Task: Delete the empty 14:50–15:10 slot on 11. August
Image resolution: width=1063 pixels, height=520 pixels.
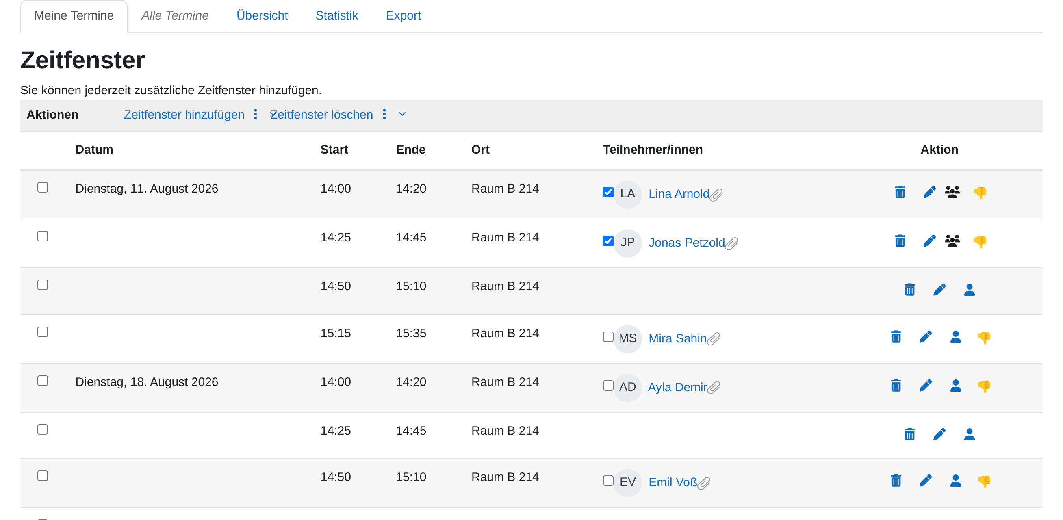Action: pos(910,290)
